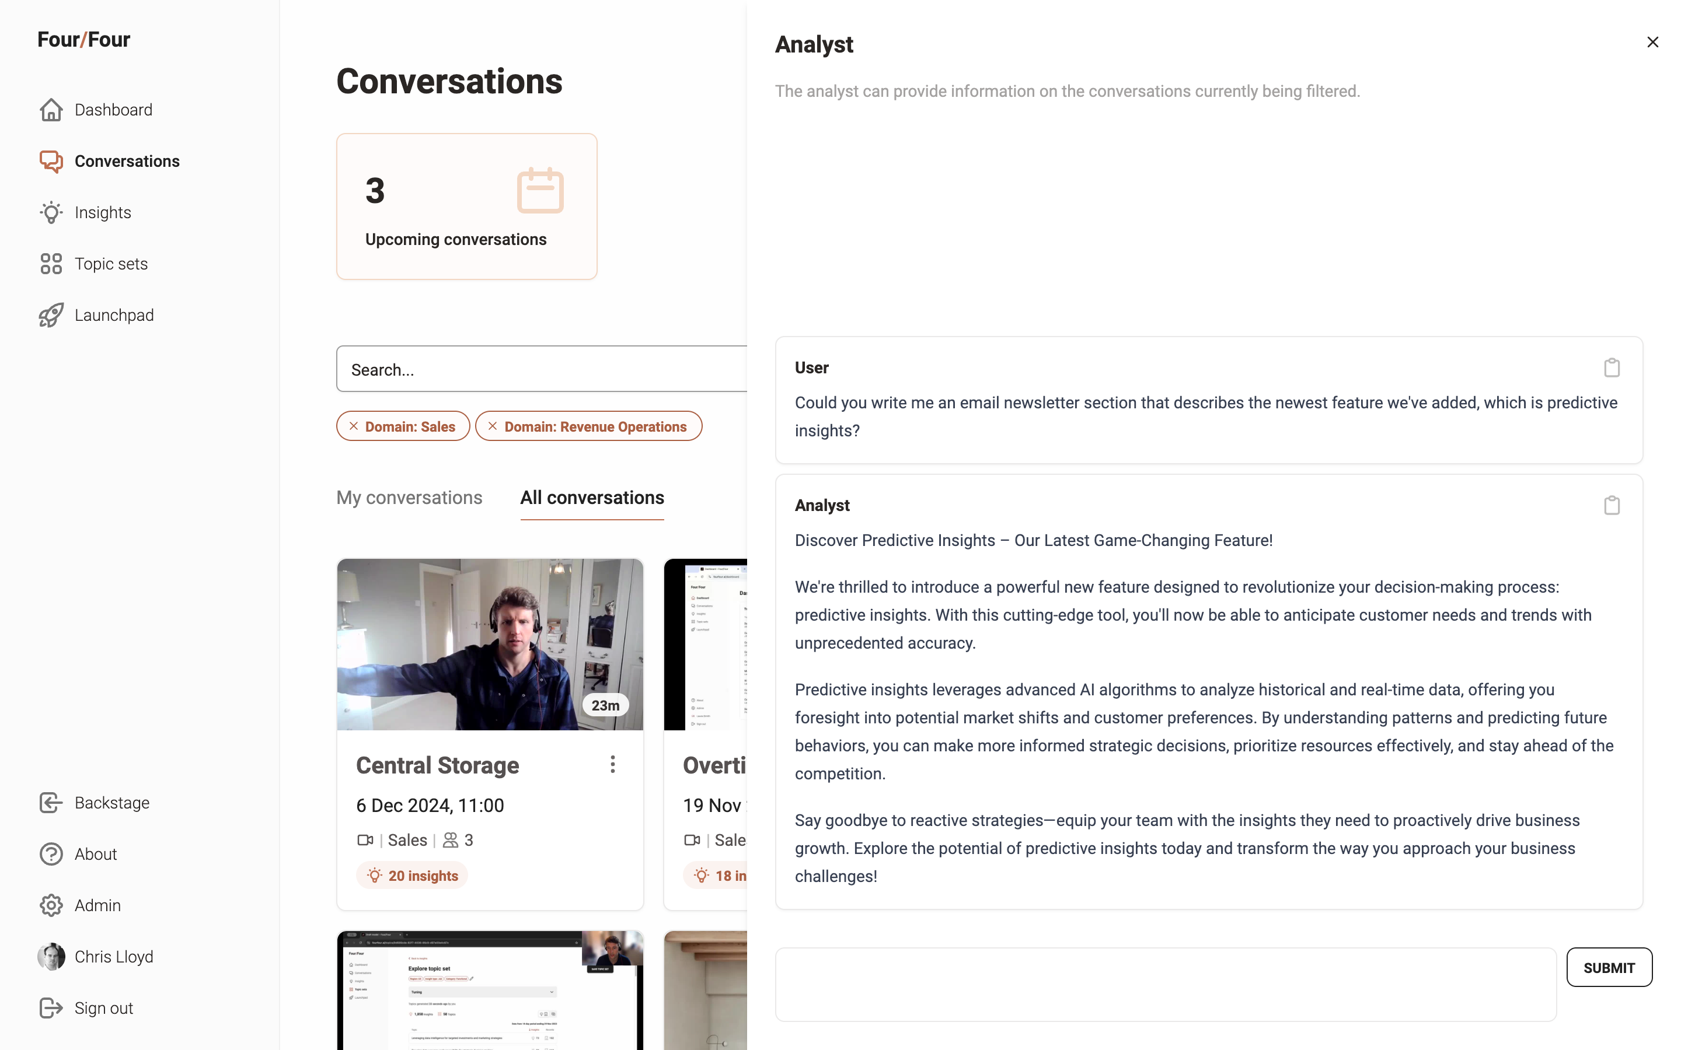Open the Upcoming conversations card

click(x=466, y=207)
